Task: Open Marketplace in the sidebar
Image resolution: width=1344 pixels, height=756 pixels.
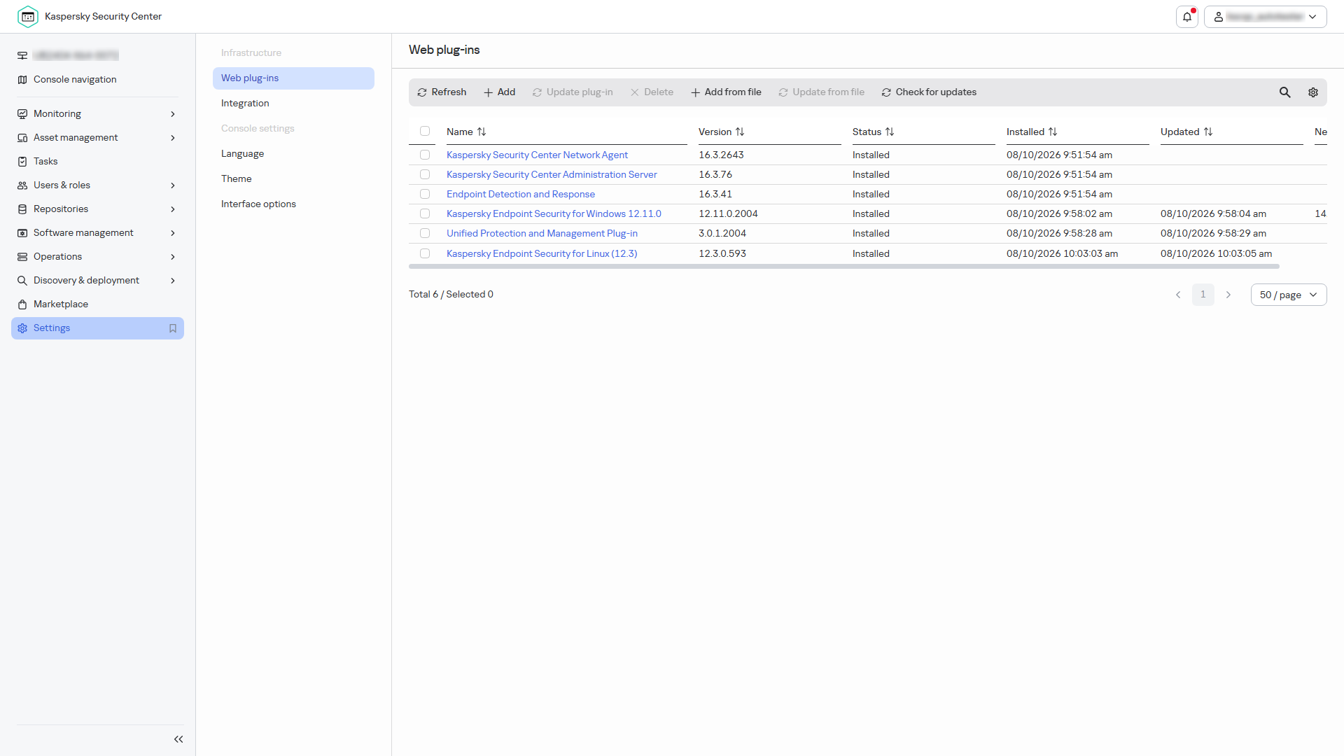Action: pos(97,304)
